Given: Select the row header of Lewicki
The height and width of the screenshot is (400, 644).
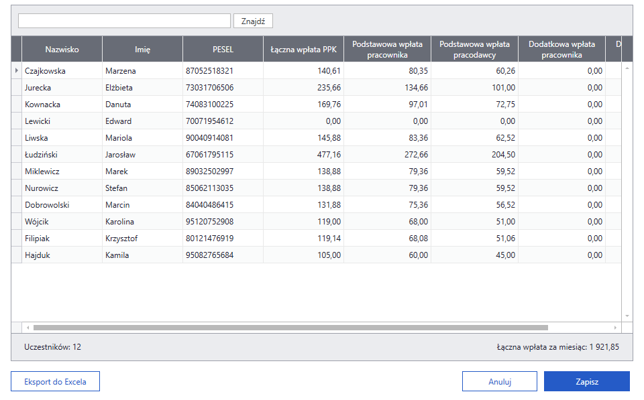Looking at the screenshot, I should (x=16, y=121).
